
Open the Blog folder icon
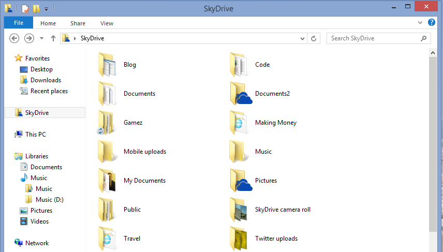coord(107,65)
